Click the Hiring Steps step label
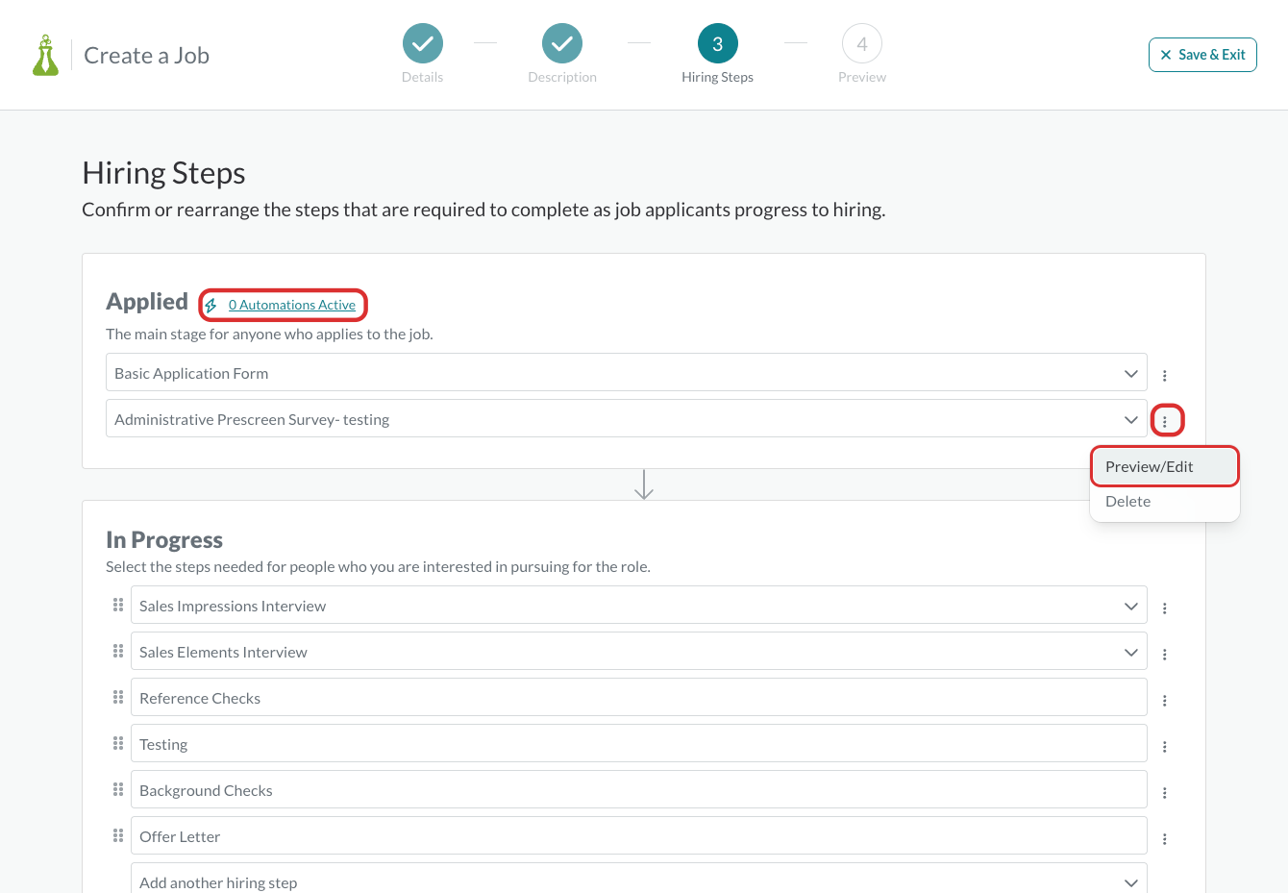This screenshot has width=1288, height=893. coord(718,77)
